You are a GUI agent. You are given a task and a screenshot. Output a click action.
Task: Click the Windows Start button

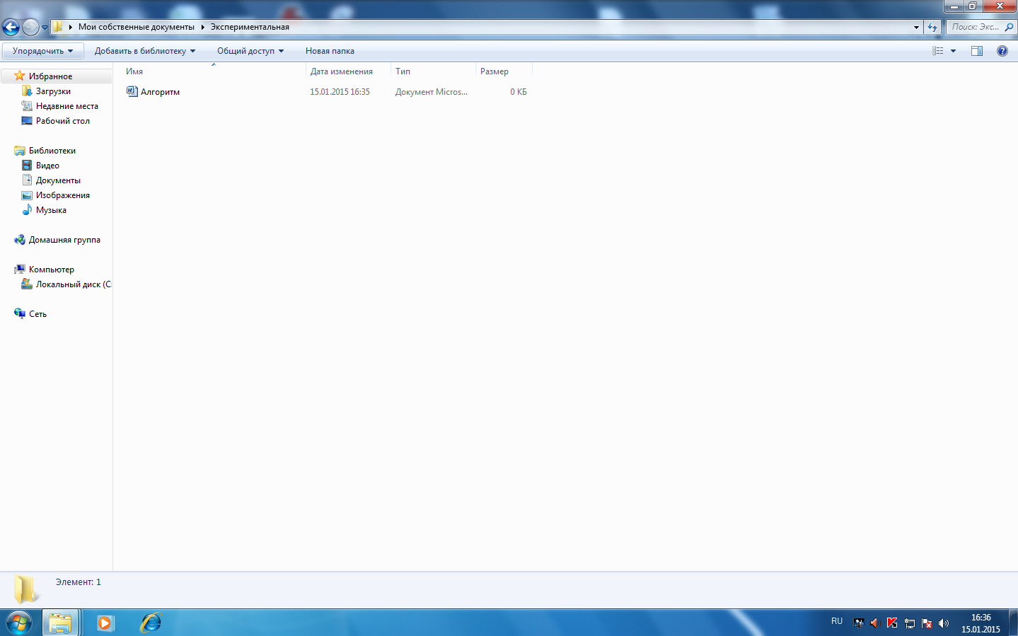19,623
